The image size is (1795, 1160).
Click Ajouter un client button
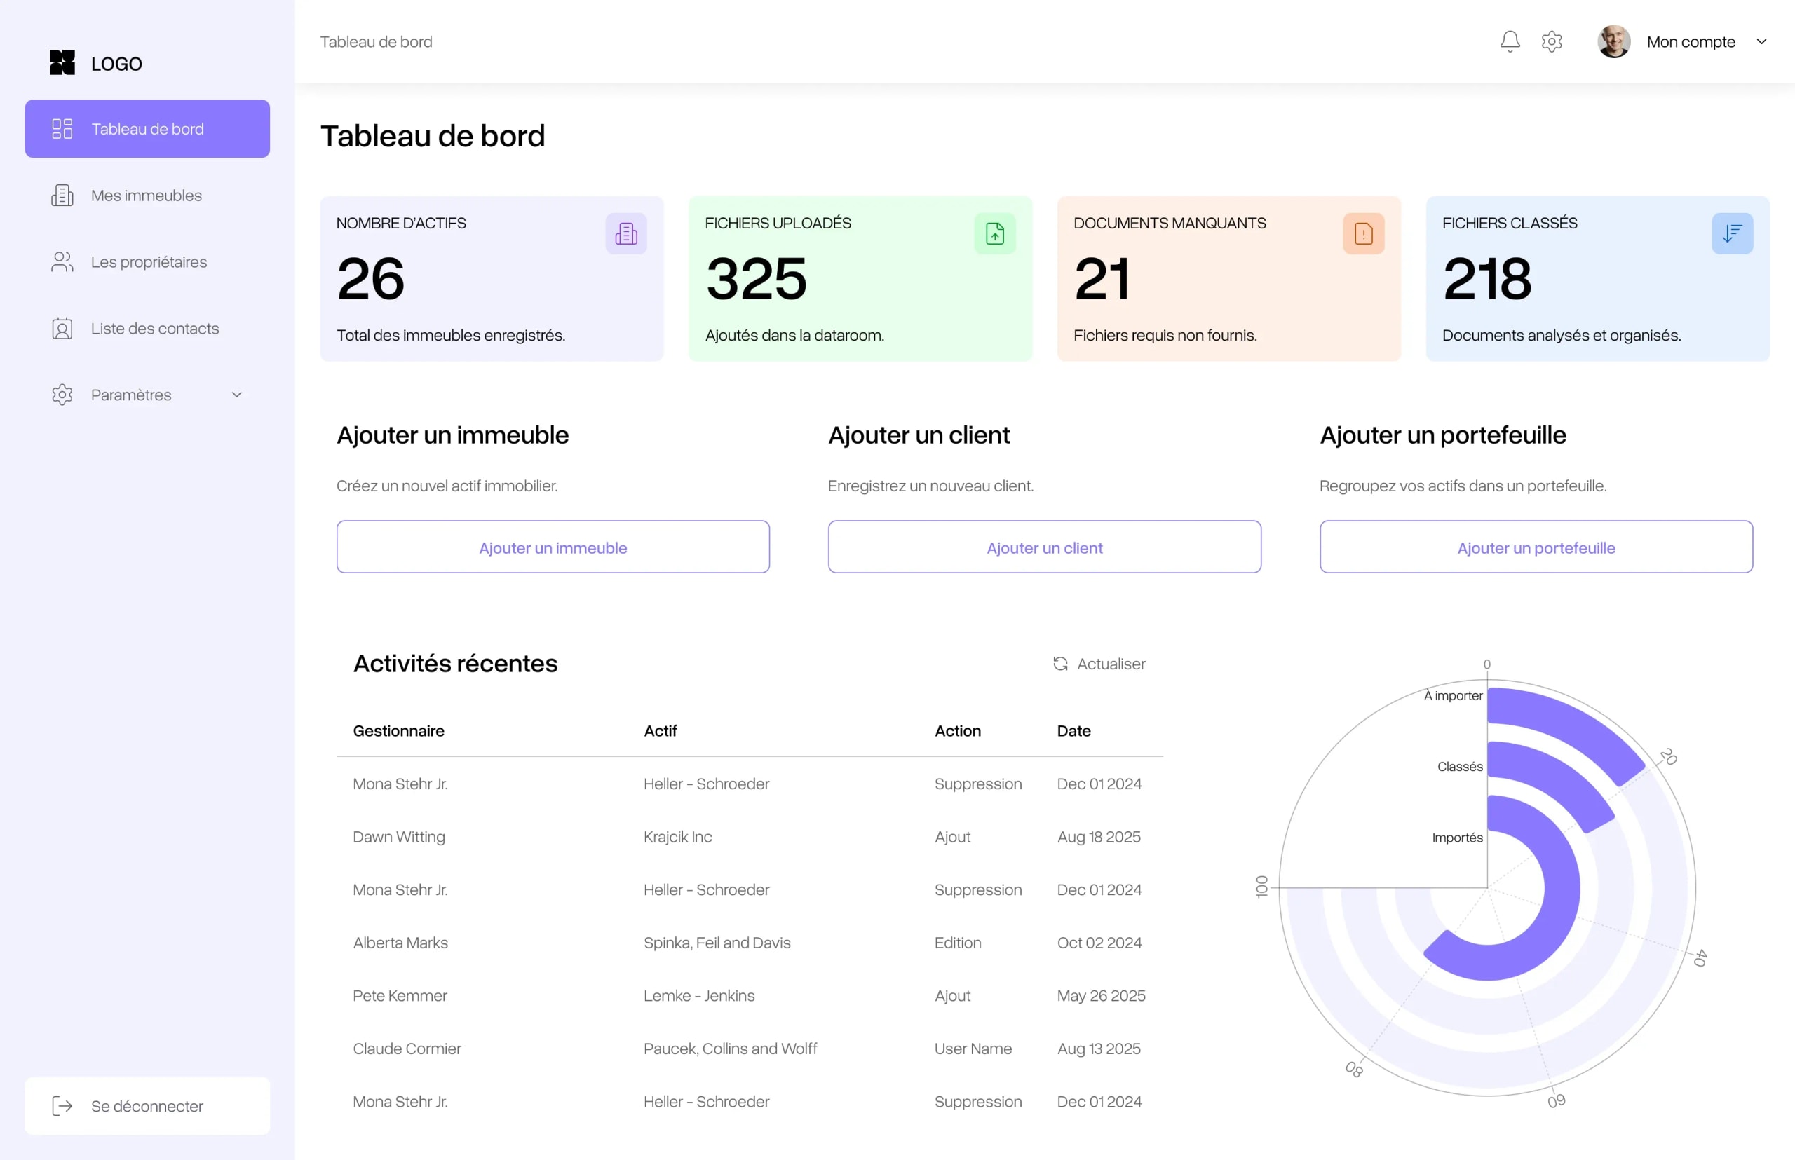point(1045,547)
